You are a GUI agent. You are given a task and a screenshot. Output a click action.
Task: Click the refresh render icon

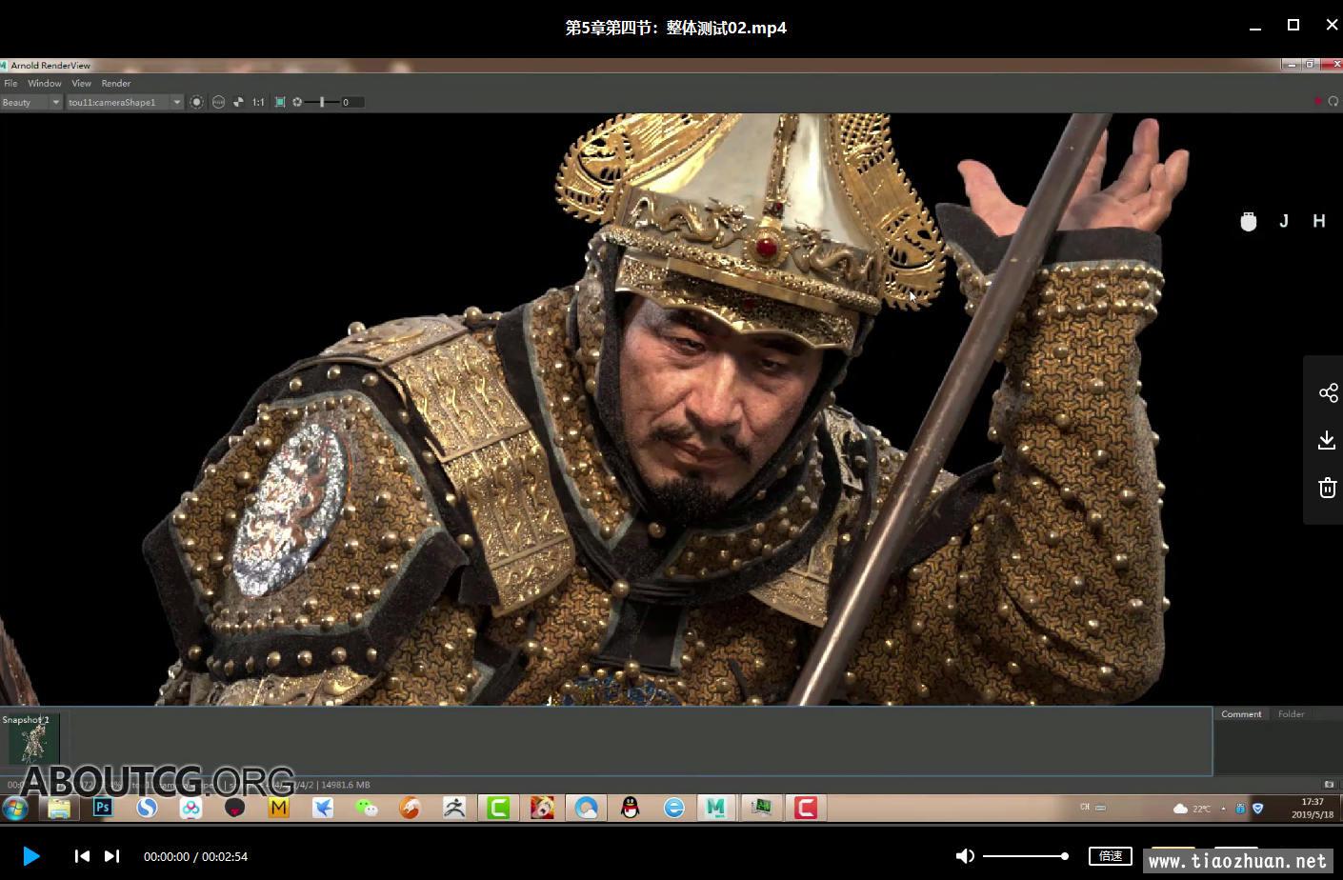point(1333,101)
